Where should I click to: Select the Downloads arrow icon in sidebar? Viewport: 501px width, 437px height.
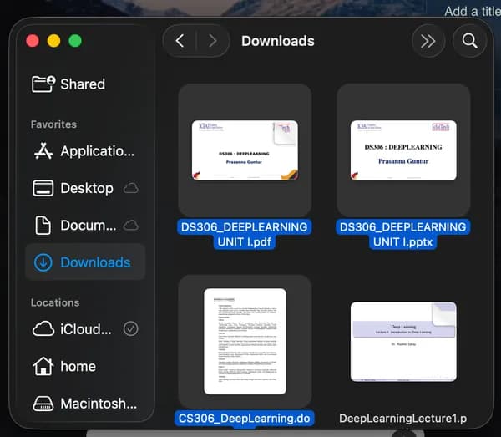tap(43, 262)
